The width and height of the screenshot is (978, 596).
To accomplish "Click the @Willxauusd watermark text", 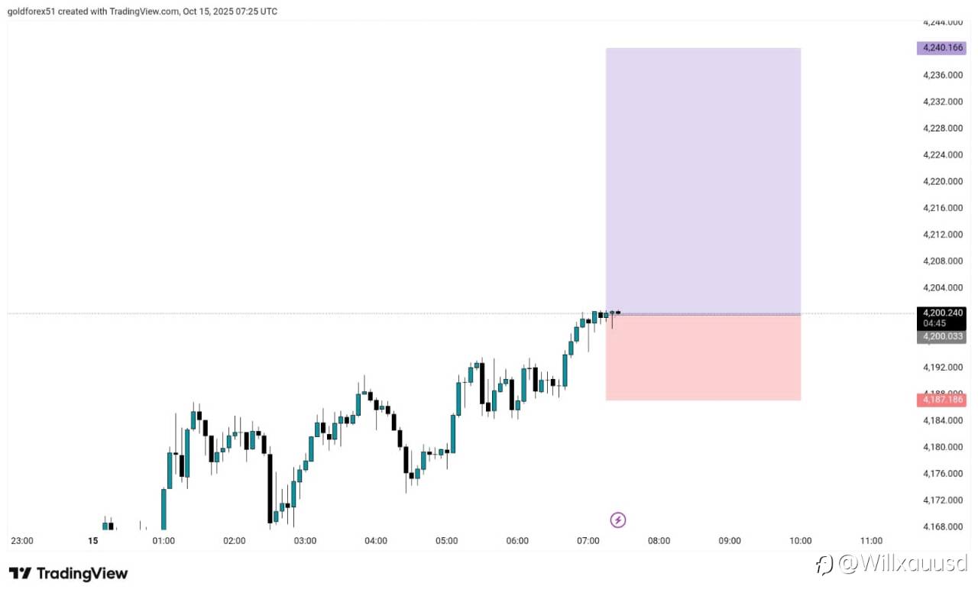I will [902, 565].
